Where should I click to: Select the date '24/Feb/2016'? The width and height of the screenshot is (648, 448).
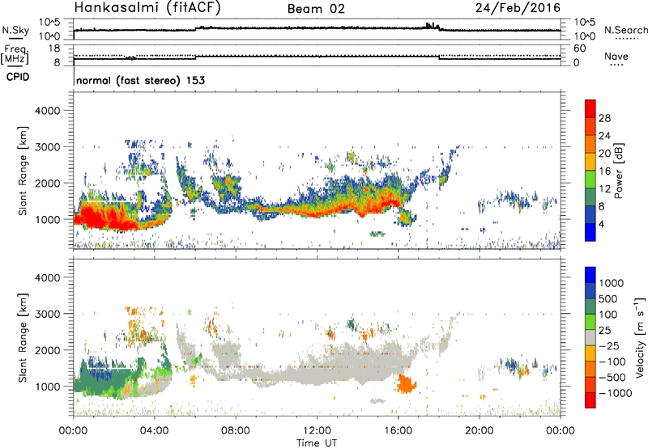518,7
